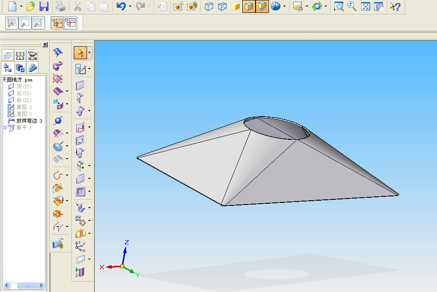This screenshot has height=292, width=437.
Task: Expand the pattern tool dropdown arrow
Action: point(90,221)
